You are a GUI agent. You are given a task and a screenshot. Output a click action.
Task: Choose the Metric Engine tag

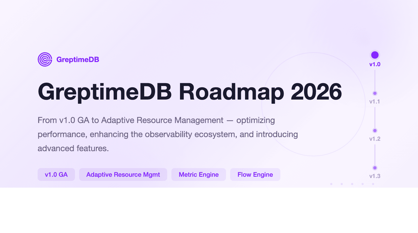[199, 175]
